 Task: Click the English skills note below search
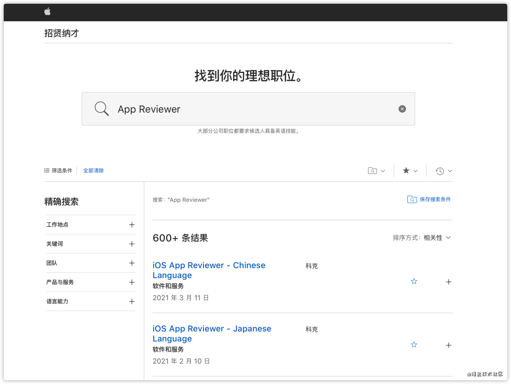tap(248, 131)
